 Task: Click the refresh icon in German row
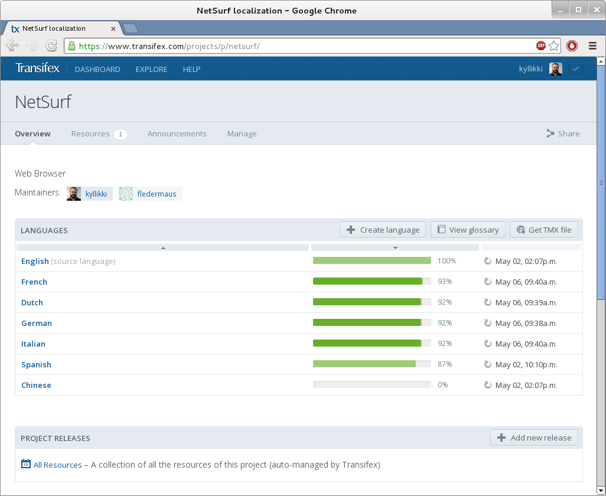[x=488, y=323]
